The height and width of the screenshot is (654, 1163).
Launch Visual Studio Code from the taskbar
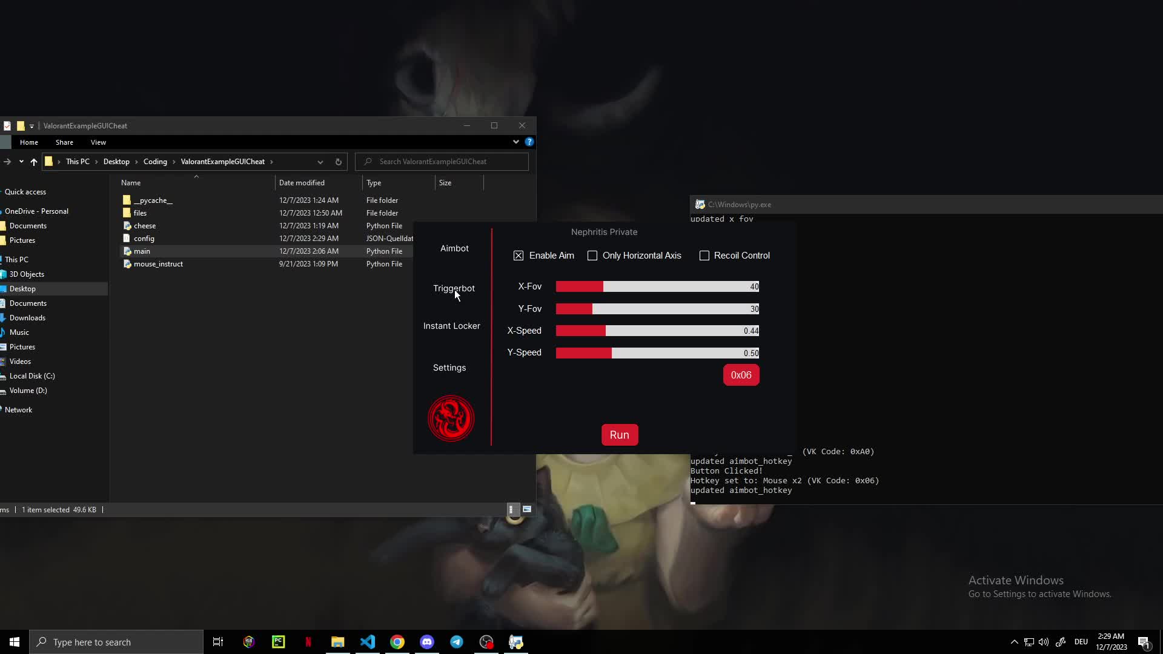coord(368,641)
